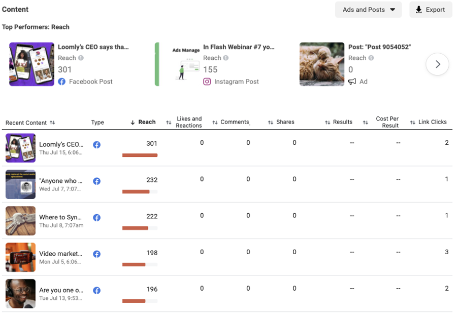
Task: Click the Reach info icon on Loomly's CEO card
Action: click(80, 58)
